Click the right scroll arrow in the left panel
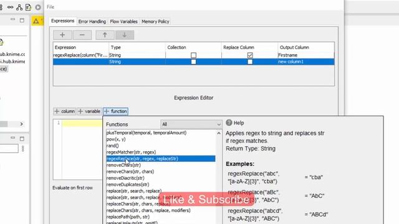This screenshot has width=399, height=224. [x=21, y=124]
